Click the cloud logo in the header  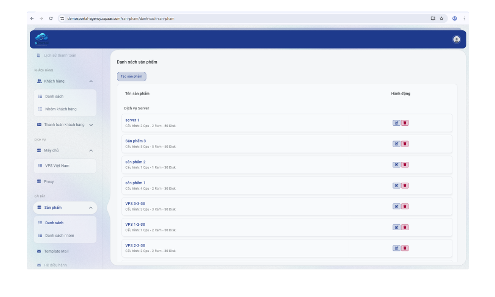(x=42, y=39)
